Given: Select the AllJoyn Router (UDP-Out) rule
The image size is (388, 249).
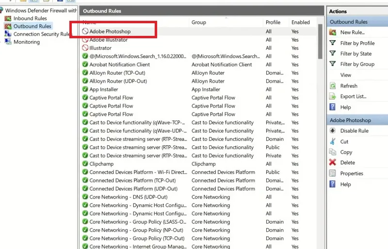Looking at the screenshot, I should point(118,81).
